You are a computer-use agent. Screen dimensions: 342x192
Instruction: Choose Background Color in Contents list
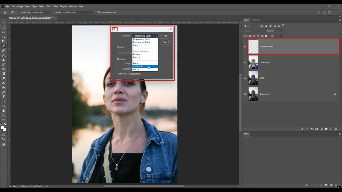(145, 42)
